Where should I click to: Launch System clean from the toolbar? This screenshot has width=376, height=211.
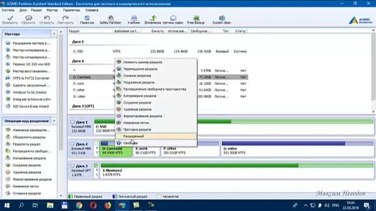coord(221,19)
